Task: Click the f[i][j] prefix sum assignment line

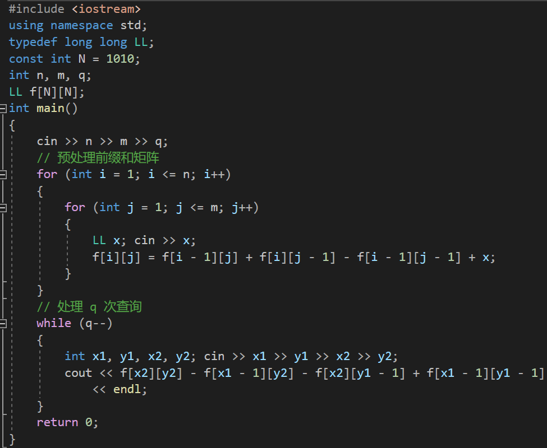Action: [x=294, y=257]
